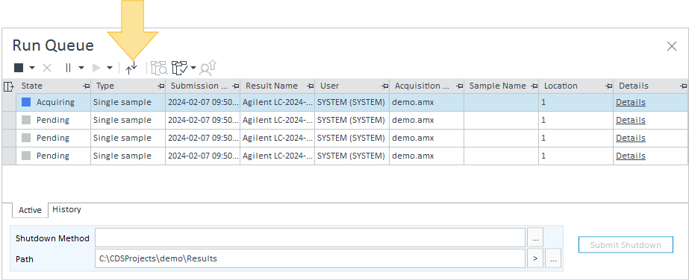Open the column chooser icon left of State
Viewport: 689px width, 280px height.
tap(8, 86)
